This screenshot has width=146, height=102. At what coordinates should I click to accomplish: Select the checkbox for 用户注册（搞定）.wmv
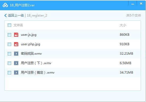point(9,73)
